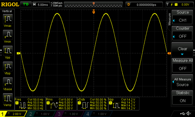Click the Vpp measurement icon

click(8, 51)
